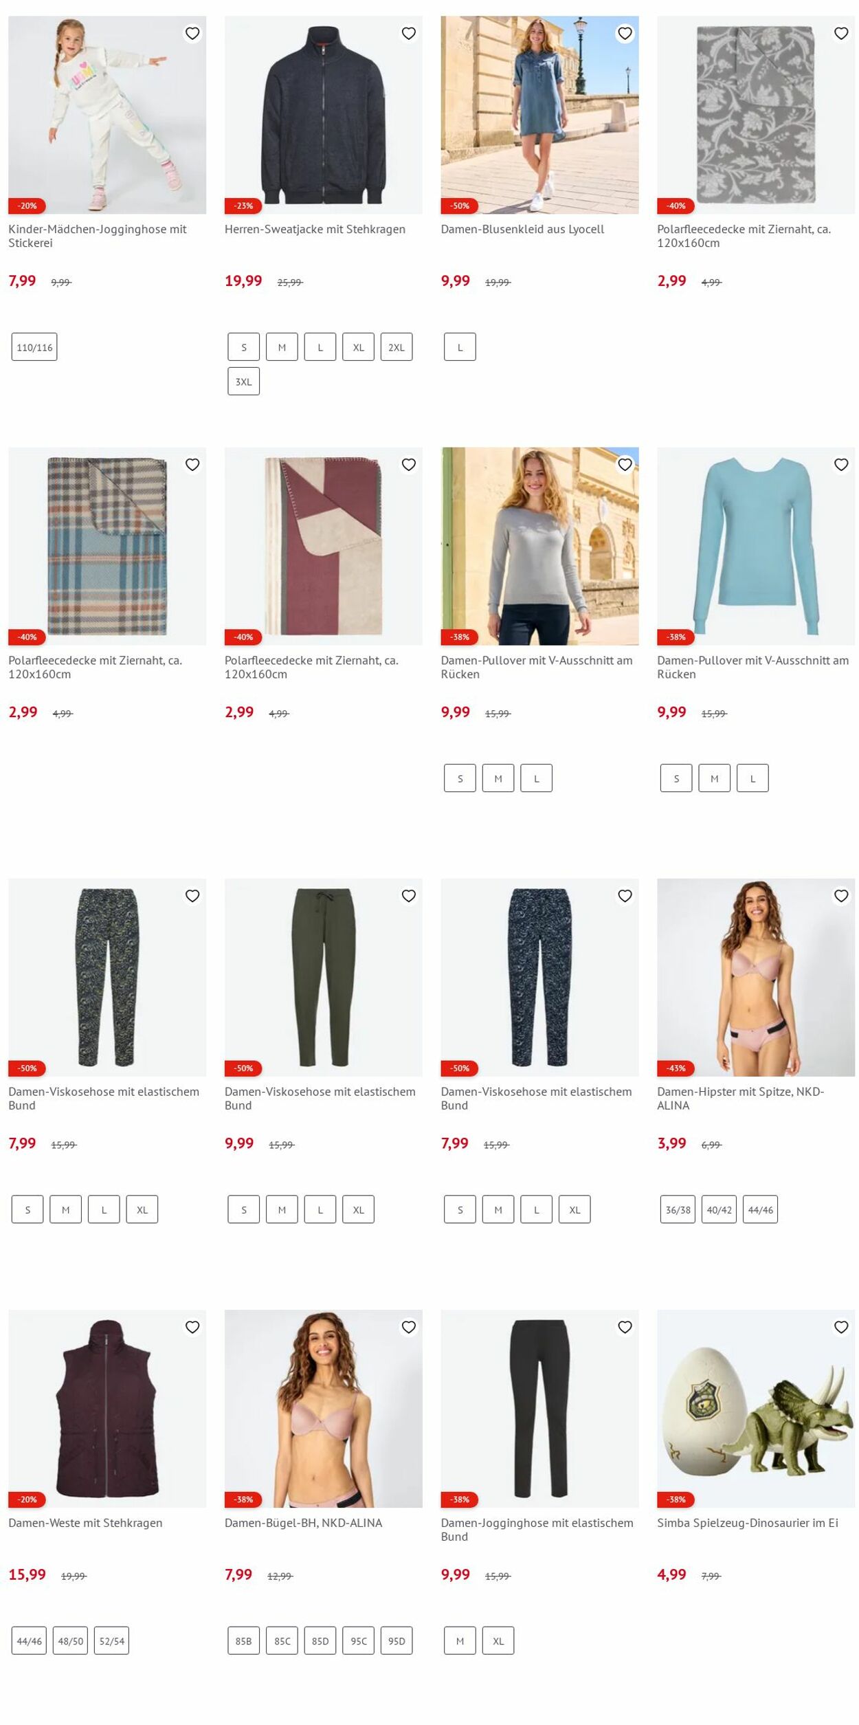
Task: Open Damen-Jogginghose mit elastischem Bund title
Action: pos(537,1529)
